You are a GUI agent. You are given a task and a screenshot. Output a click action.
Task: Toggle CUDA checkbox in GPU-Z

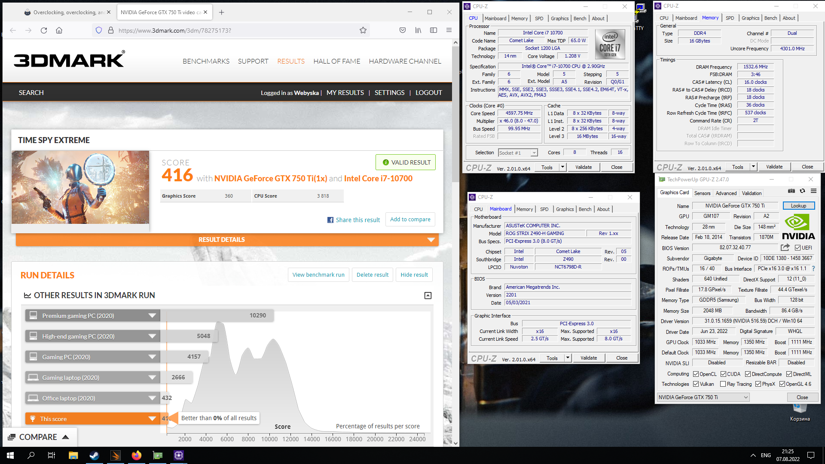pyautogui.click(x=723, y=374)
